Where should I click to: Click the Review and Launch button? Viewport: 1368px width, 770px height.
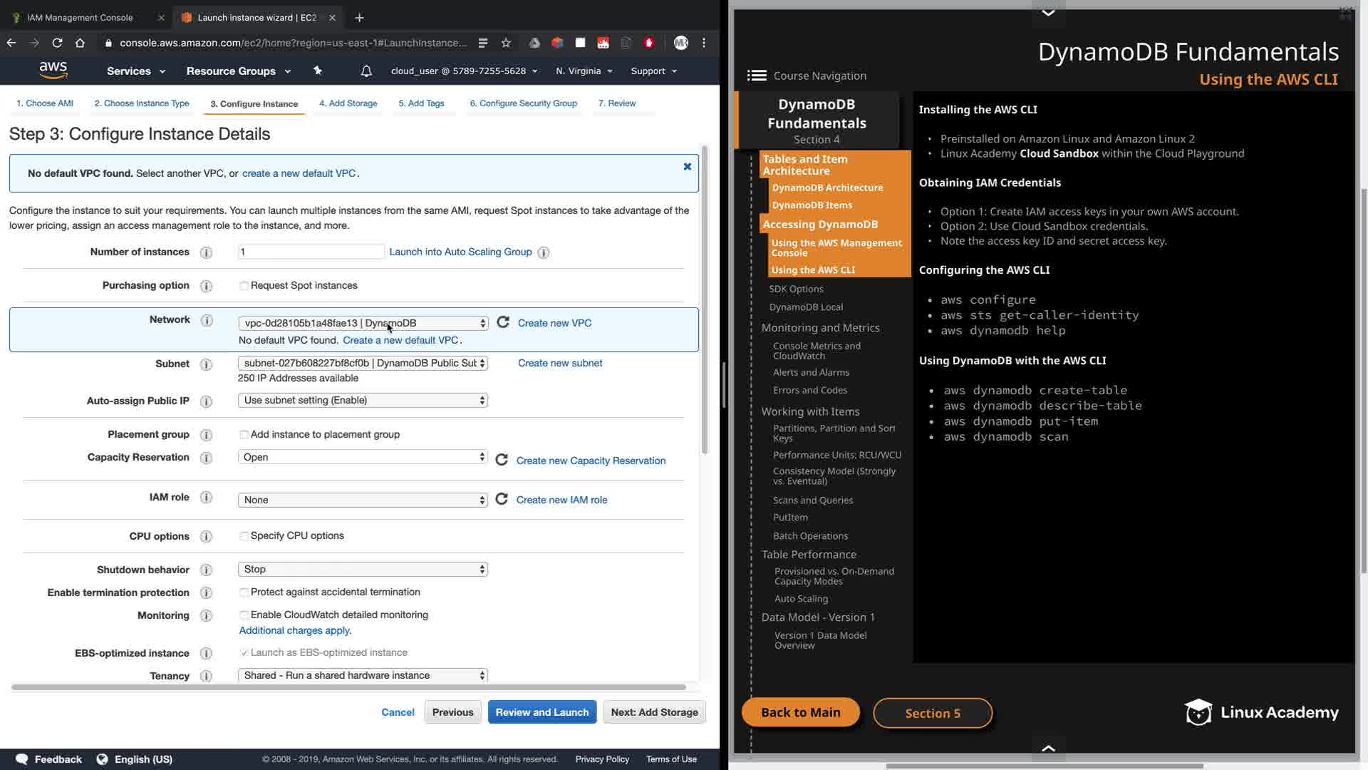[541, 712]
